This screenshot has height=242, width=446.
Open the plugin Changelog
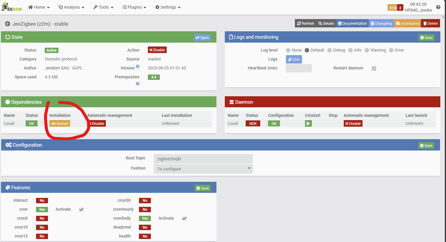click(381, 24)
